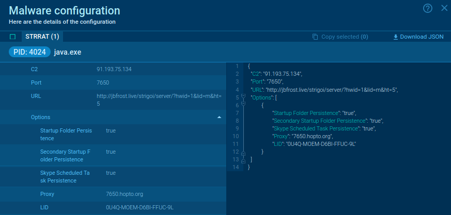451x215 pixels.
Task: Fold the JSON object at line 6
Action: click(243, 105)
